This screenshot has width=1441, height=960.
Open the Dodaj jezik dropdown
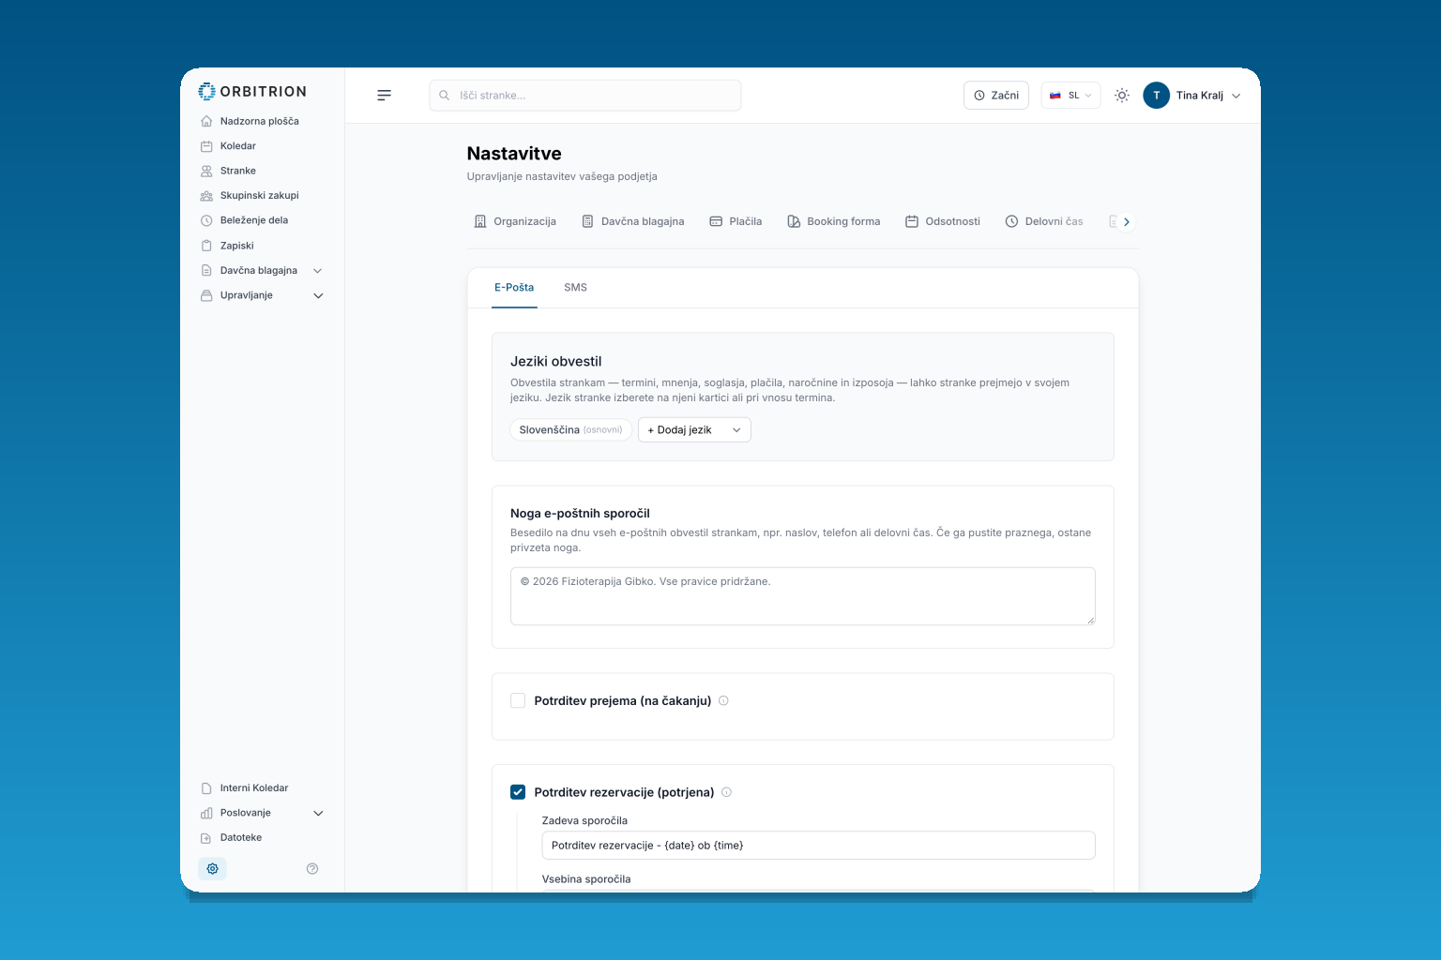pyautogui.click(x=694, y=429)
